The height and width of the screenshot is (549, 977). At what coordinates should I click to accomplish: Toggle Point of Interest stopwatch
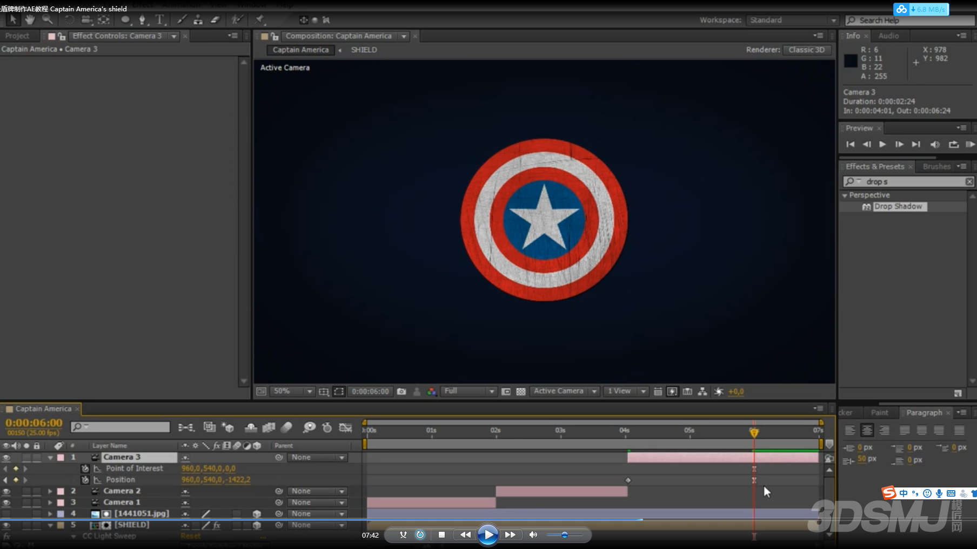[x=85, y=469]
